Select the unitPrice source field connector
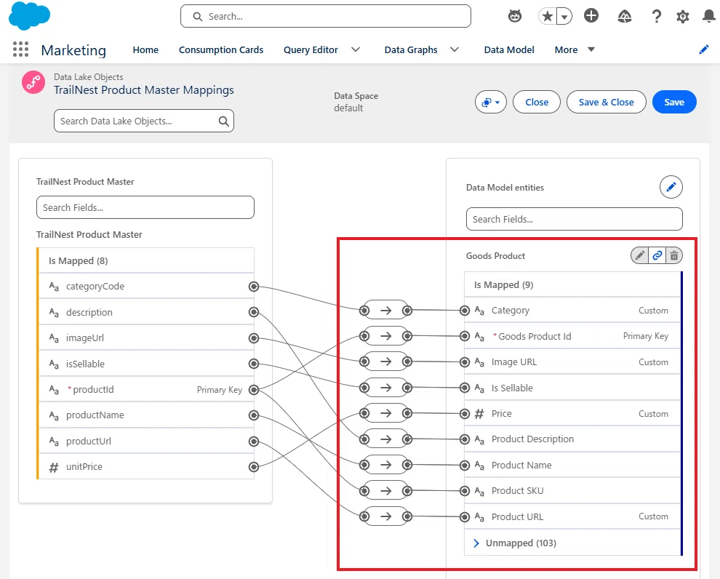Image resolution: width=720 pixels, height=579 pixels. [254, 467]
